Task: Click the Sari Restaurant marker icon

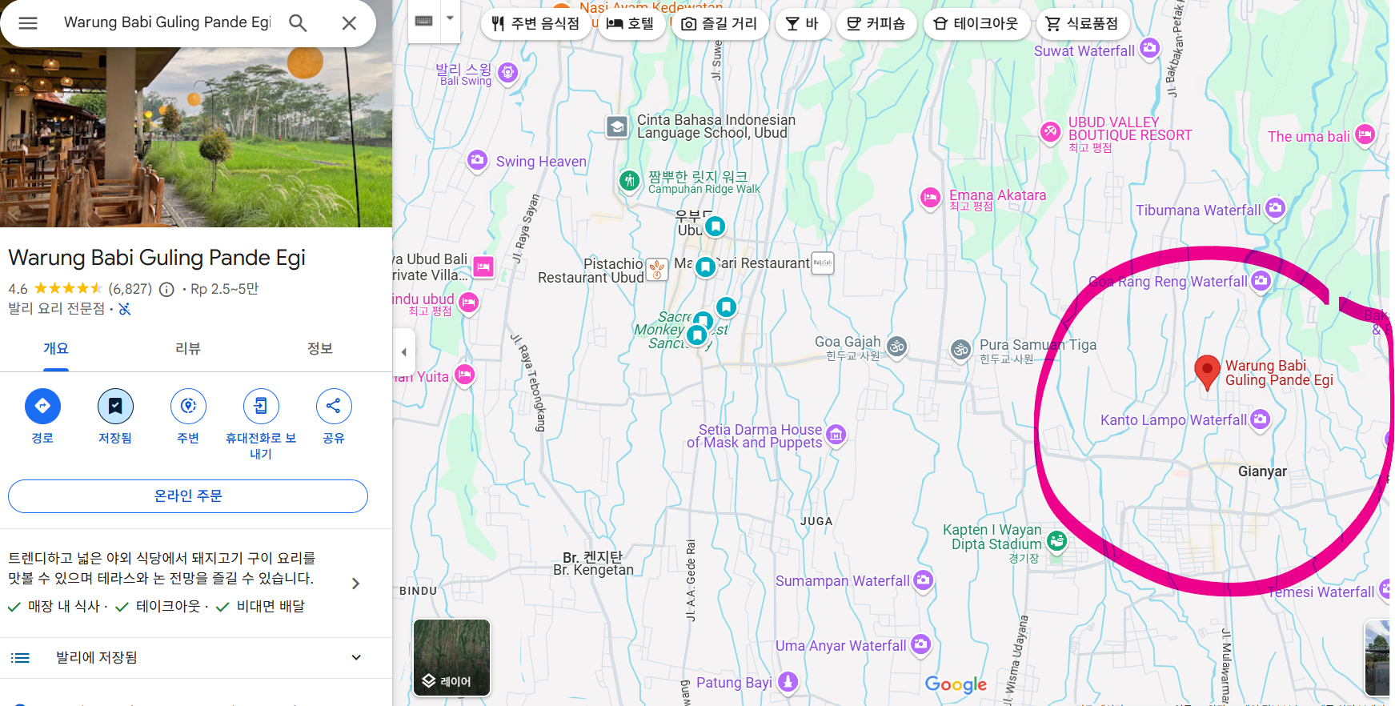Action: (x=823, y=263)
